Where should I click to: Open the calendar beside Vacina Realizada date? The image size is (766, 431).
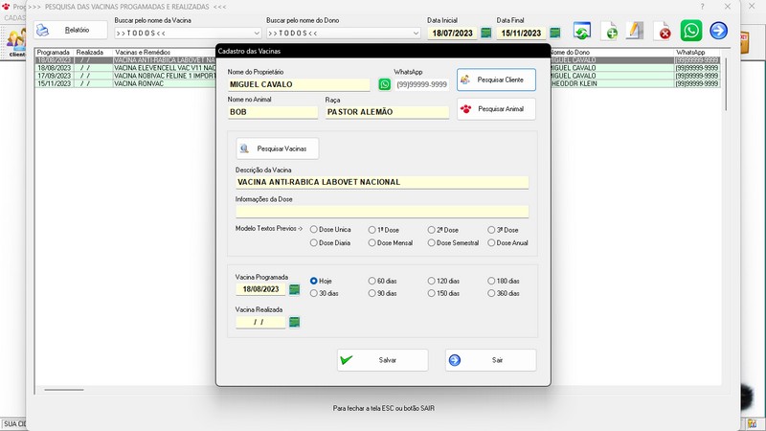(x=295, y=322)
